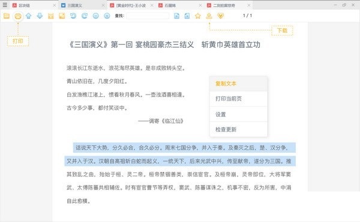Image resolution: width=360 pixels, height=222 pixels.
Task: Close the 三国演义 tab
Action: pyautogui.click(x=103, y=5)
